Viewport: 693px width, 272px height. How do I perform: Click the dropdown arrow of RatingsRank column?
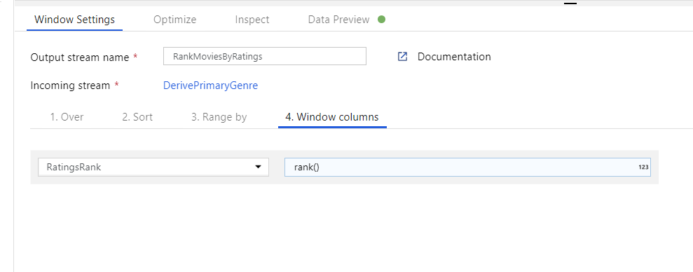[258, 167]
